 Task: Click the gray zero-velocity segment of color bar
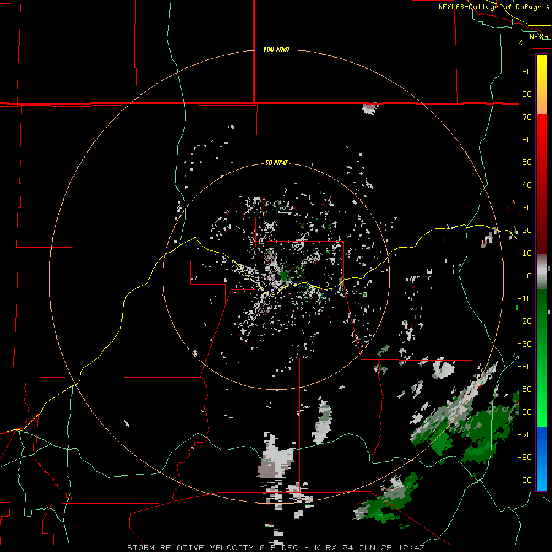coord(542,272)
